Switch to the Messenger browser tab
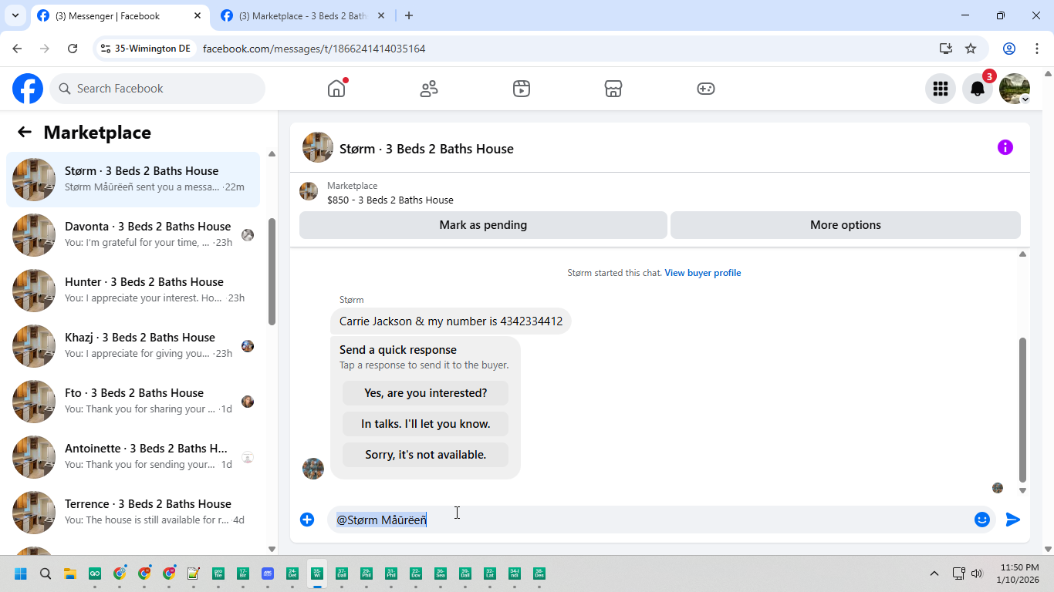1054x592 pixels. (120, 15)
